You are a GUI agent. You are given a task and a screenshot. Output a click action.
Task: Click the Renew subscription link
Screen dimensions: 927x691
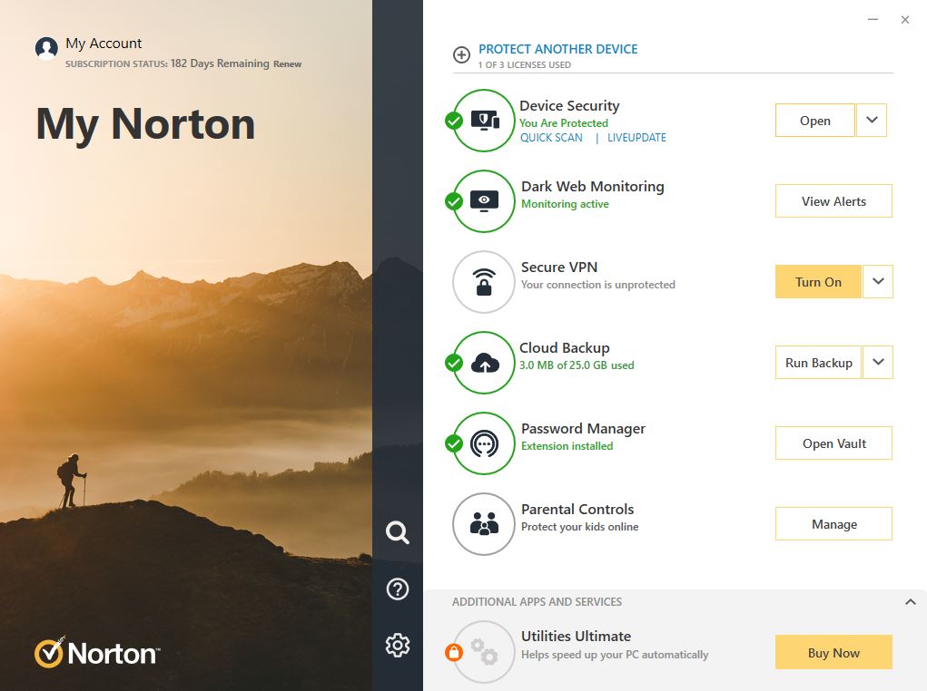point(287,63)
